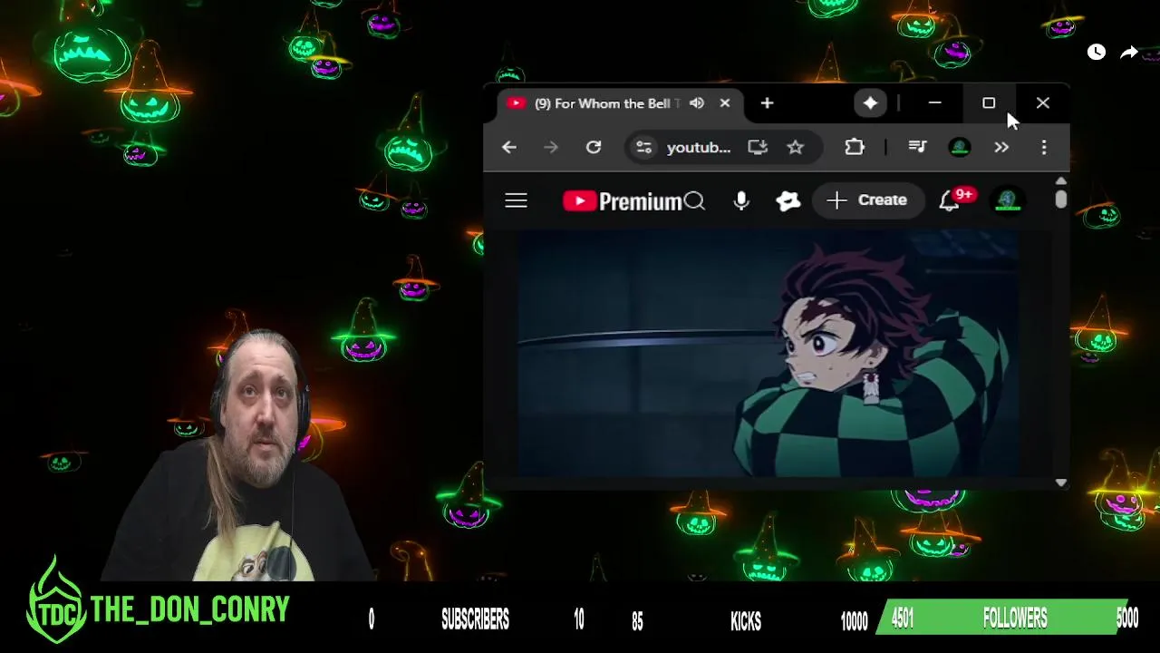Image resolution: width=1160 pixels, height=653 pixels.
Task: Click the anime video player
Action: coord(768,354)
